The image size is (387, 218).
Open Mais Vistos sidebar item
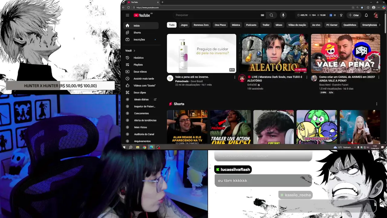pos(141,127)
